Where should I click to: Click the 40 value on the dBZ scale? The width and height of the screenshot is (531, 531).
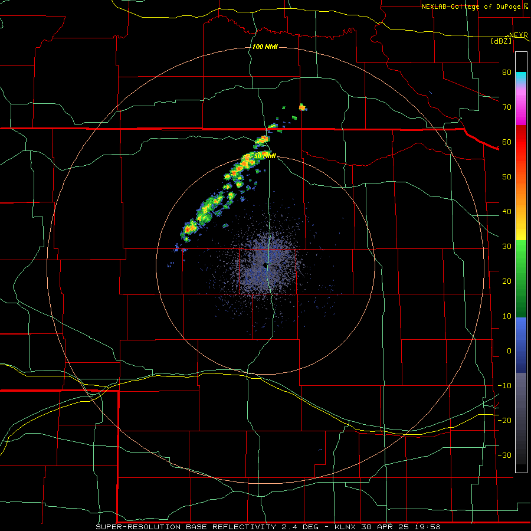(507, 212)
